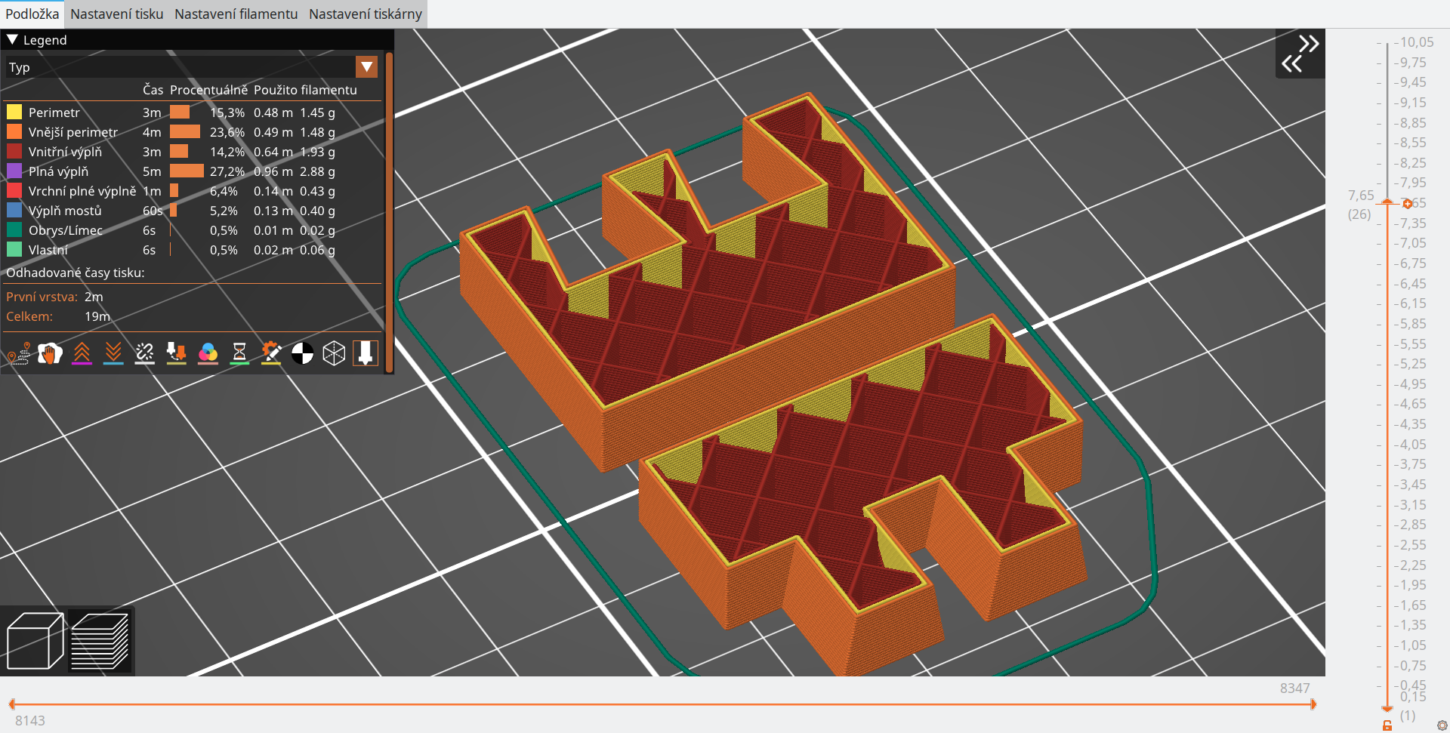Switch to Nastavení filamentu tab

coord(236,14)
